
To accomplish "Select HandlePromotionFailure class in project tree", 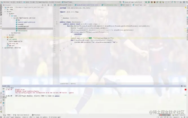I will click(x=25, y=22).
